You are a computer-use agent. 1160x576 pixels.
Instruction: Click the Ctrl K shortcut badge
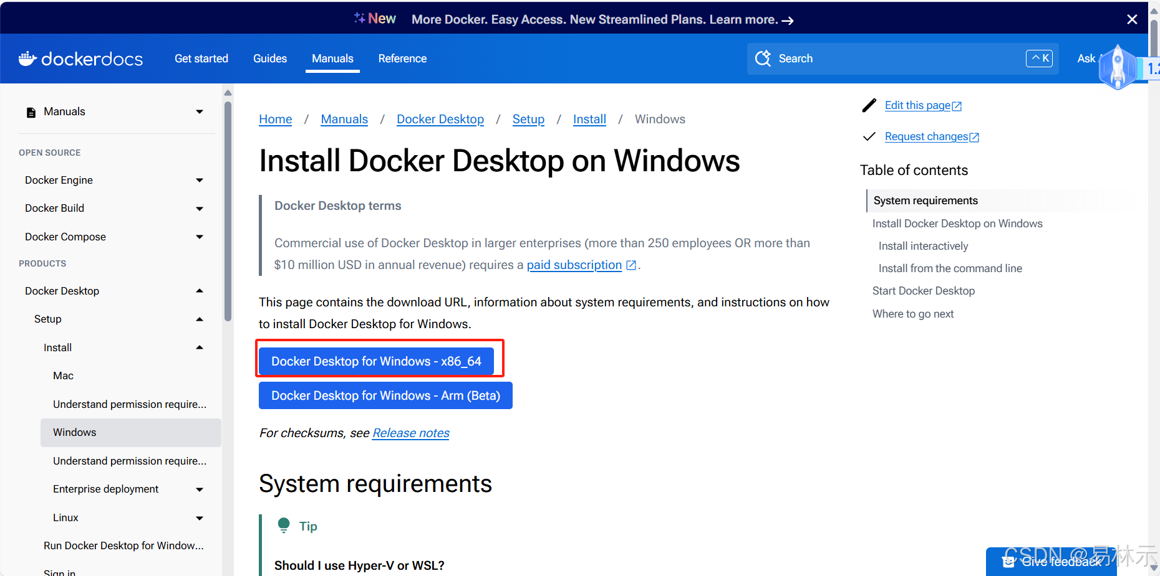click(1039, 59)
